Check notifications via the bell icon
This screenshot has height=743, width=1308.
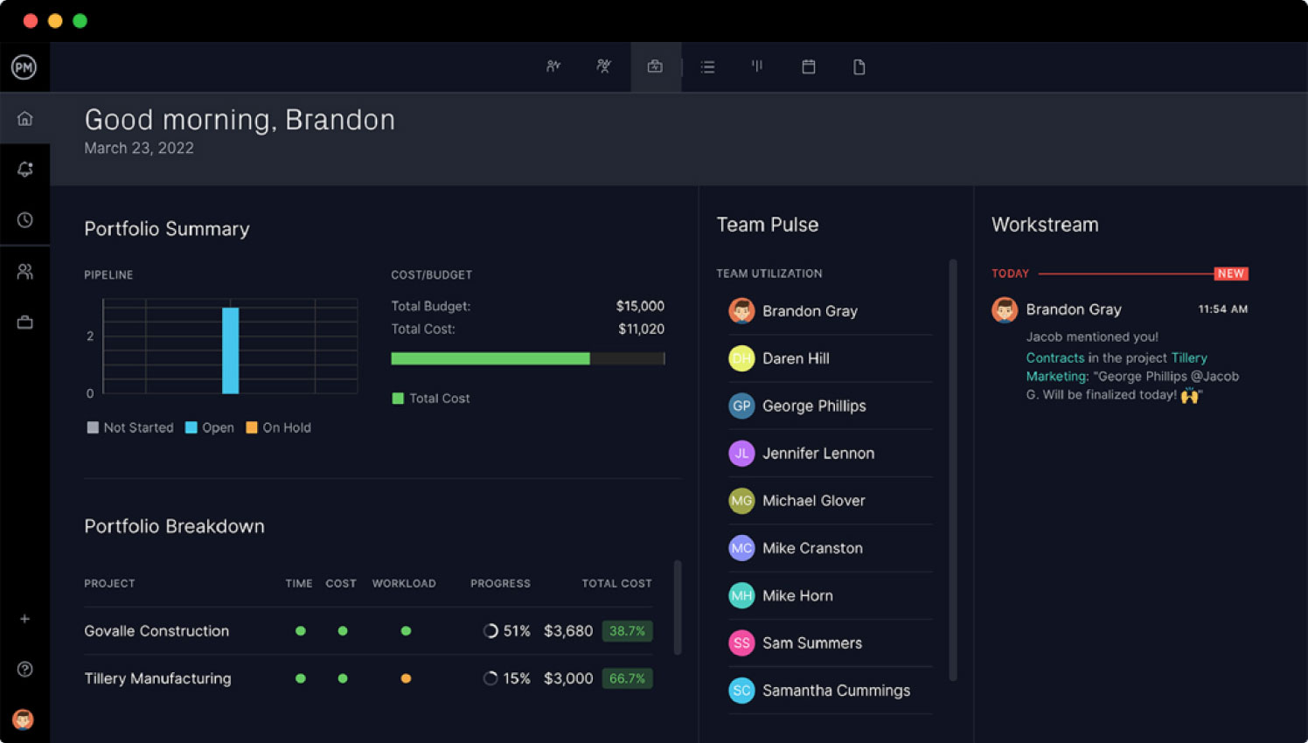point(25,169)
